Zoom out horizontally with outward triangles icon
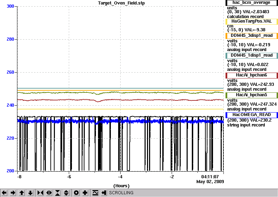Viewport: 278px width, 197px height. click(x=49, y=193)
